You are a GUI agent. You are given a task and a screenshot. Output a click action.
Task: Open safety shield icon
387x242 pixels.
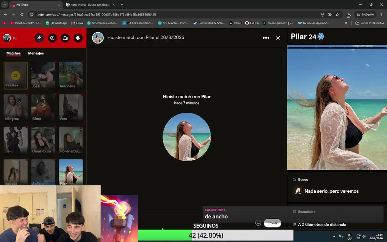tap(78, 38)
